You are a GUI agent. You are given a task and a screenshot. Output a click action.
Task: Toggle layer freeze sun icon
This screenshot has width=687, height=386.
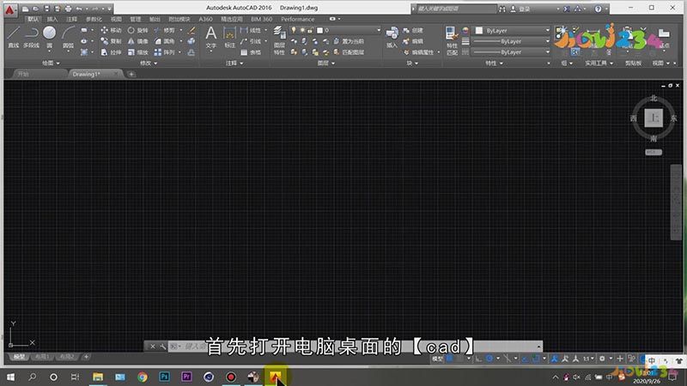pos(302,30)
